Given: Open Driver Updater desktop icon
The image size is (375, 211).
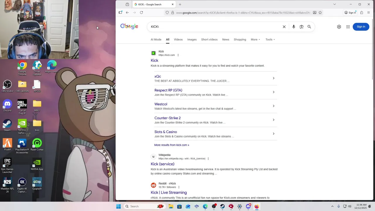Looking at the screenshot, I should click(37, 68).
